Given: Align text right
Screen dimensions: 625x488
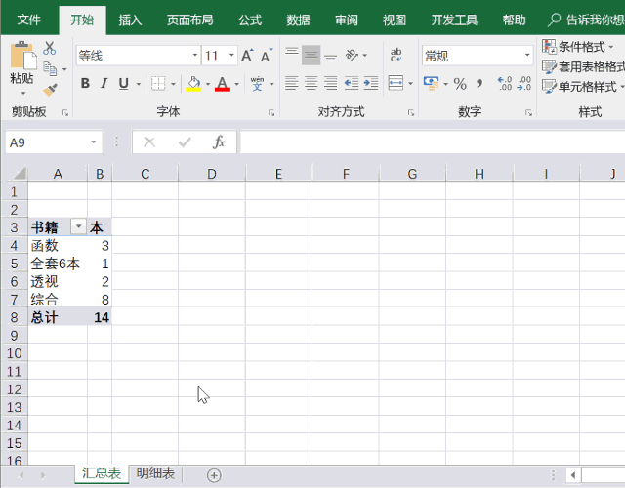Looking at the screenshot, I should coord(330,83).
